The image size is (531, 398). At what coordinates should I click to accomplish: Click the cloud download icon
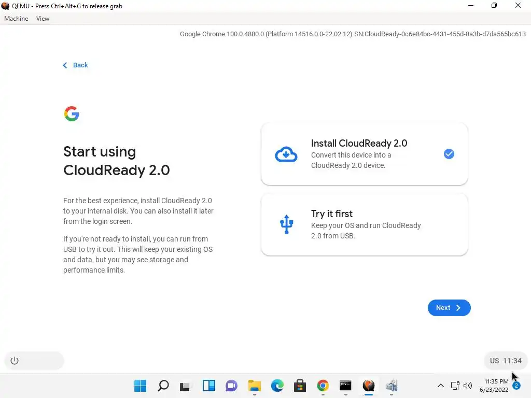pyautogui.click(x=286, y=154)
